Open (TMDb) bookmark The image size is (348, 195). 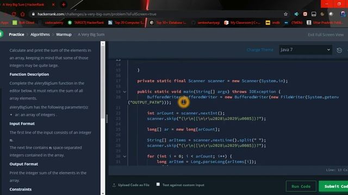click(294, 23)
